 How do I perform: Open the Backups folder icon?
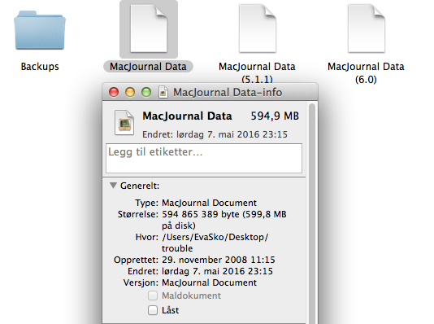click(40, 30)
